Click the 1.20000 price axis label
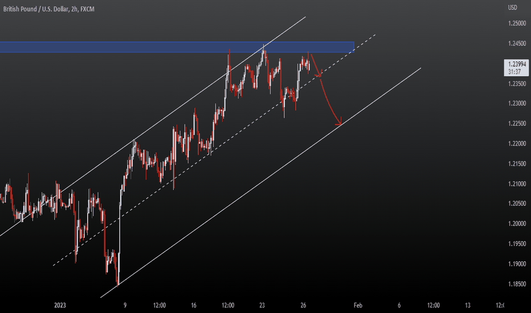The height and width of the screenshot is (313, 531). coord(517,224)
